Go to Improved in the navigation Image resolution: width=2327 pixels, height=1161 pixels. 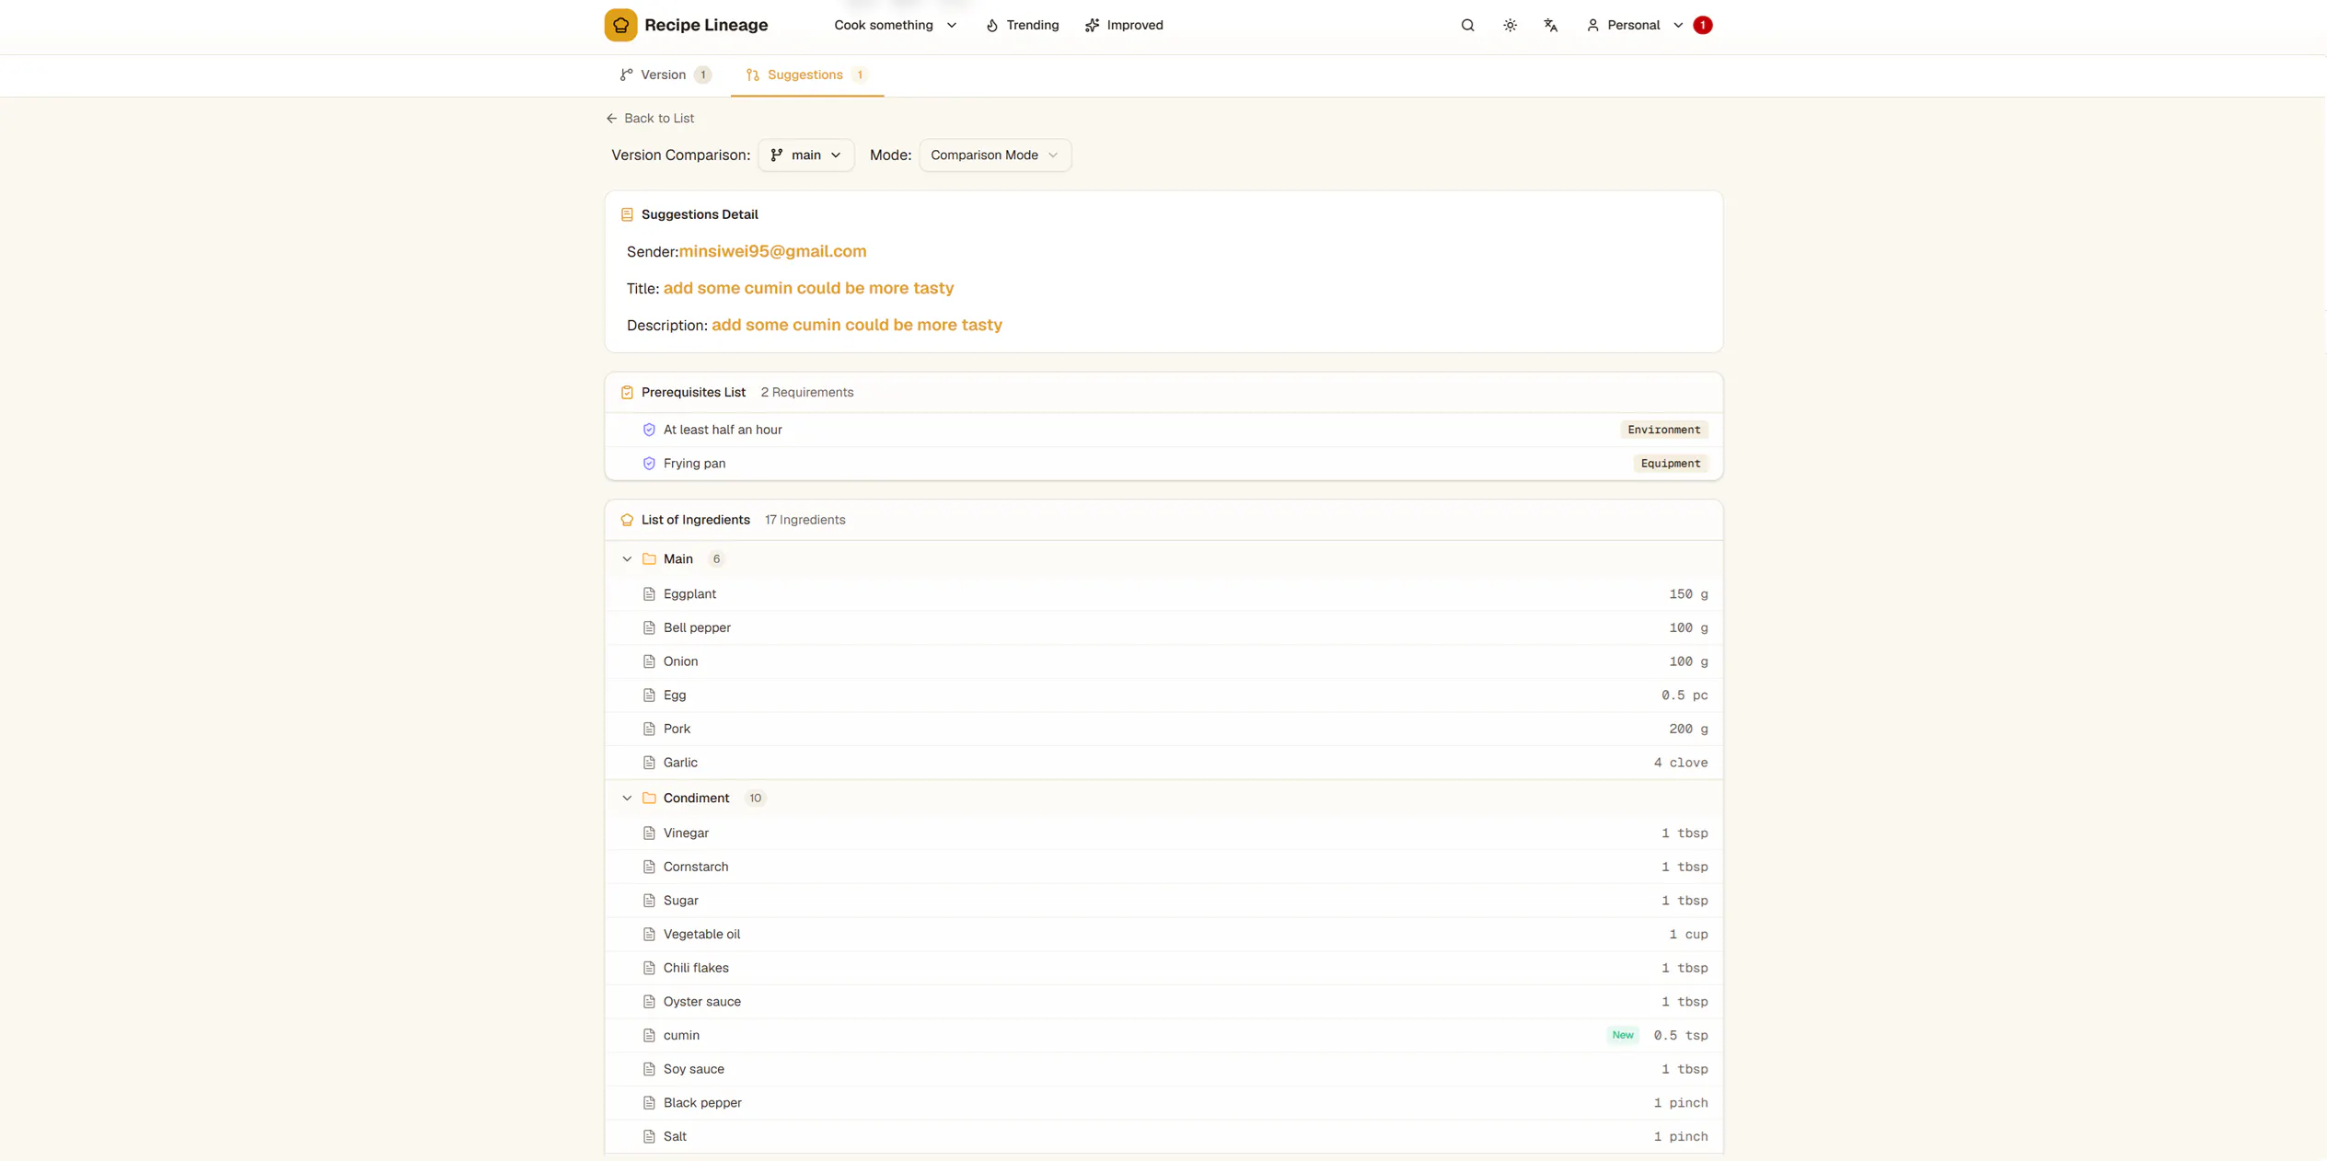coord(1124,25)
